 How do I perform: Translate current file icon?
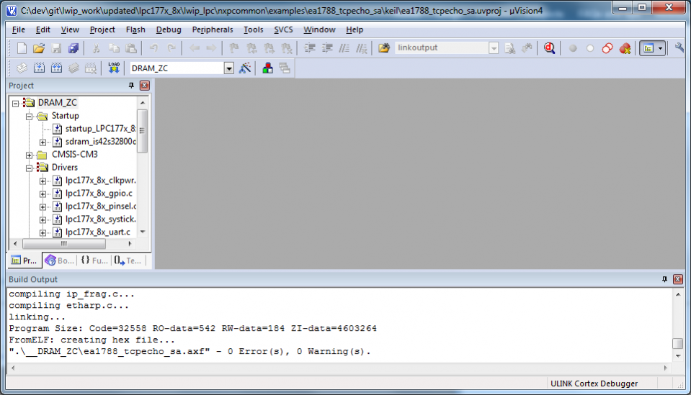pyautogui.click(x=22, y=68)
